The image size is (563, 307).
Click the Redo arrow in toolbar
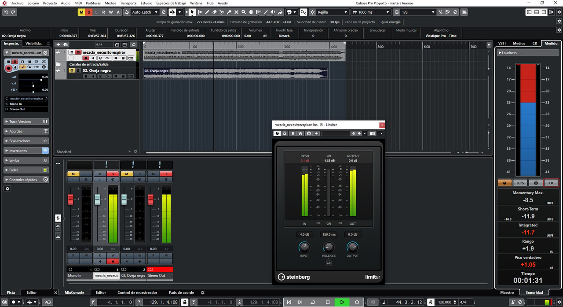[13, 12]
